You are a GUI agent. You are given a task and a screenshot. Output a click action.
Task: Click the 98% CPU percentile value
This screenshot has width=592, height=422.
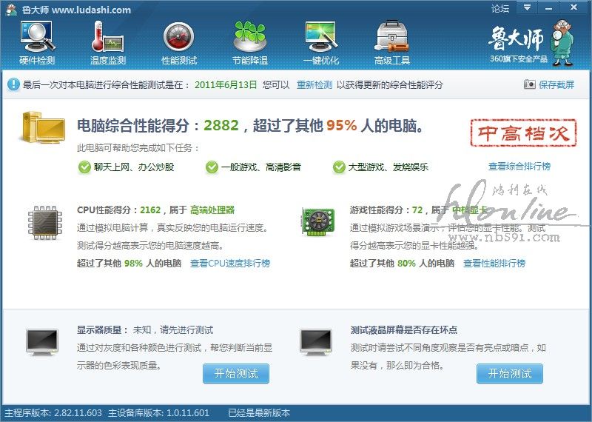point(133,264)
